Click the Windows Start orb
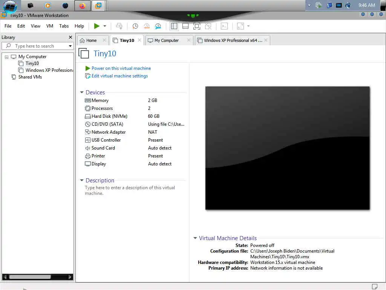The height and width of the screenshot is (290, 386). point(10,6)
